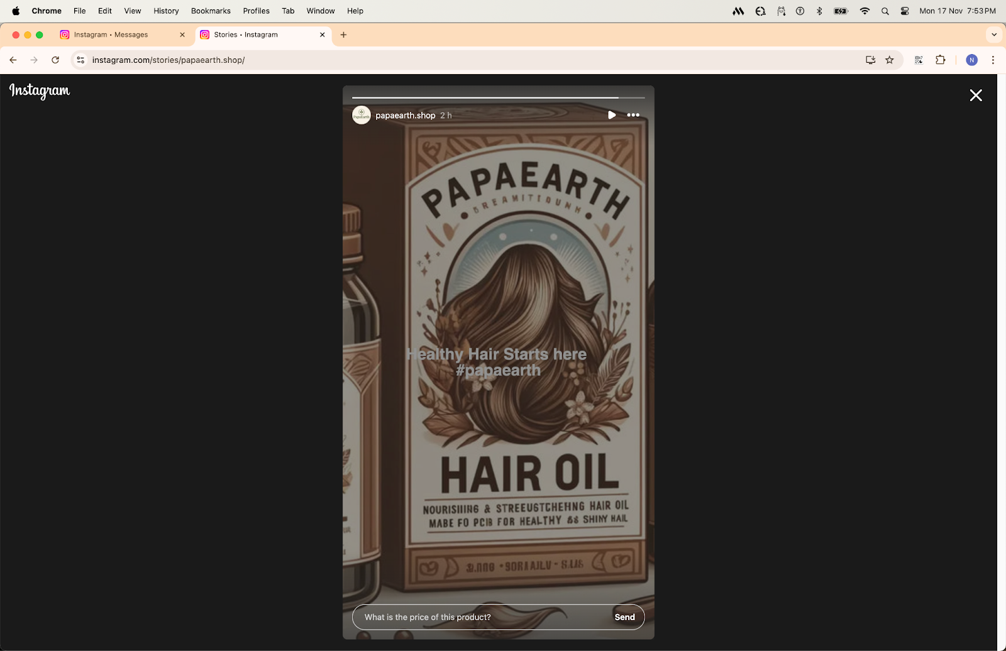This screenshot has height=651, width=1006.
Task: Open Control Center
Action: [905, 11]
